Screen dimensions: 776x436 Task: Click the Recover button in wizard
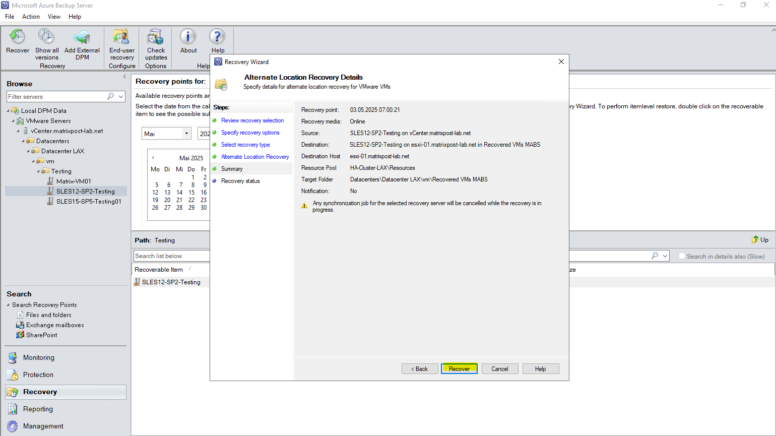[459, 369]
